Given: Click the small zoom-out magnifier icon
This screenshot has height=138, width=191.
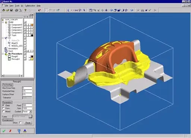Looking at the screenshot, I should pos(98,10).
